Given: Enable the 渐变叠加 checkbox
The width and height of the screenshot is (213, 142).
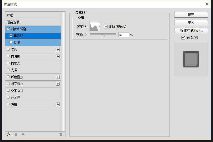Looking at the screenshot, I should tap(8, 84).
